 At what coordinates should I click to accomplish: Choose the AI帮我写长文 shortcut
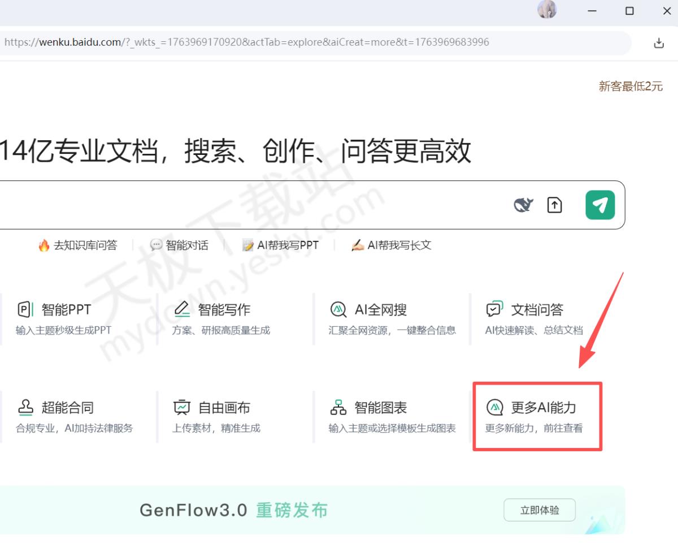coord(392,245)
